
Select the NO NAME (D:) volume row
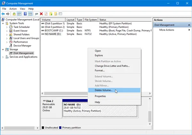[x=96, y=34]
